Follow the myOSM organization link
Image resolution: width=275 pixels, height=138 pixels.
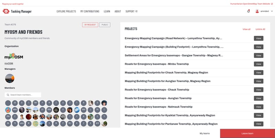tap(9, 63)
